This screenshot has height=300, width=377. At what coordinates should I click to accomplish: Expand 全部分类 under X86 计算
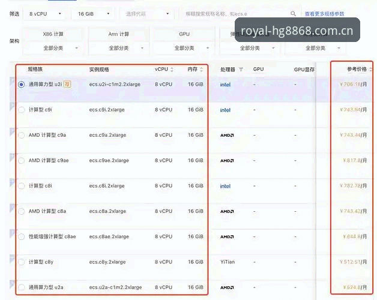pyautogui.click(x=53, y=48)
